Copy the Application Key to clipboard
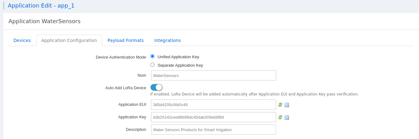The width and height of the screenshot is (419, 139). coord(287,117)
